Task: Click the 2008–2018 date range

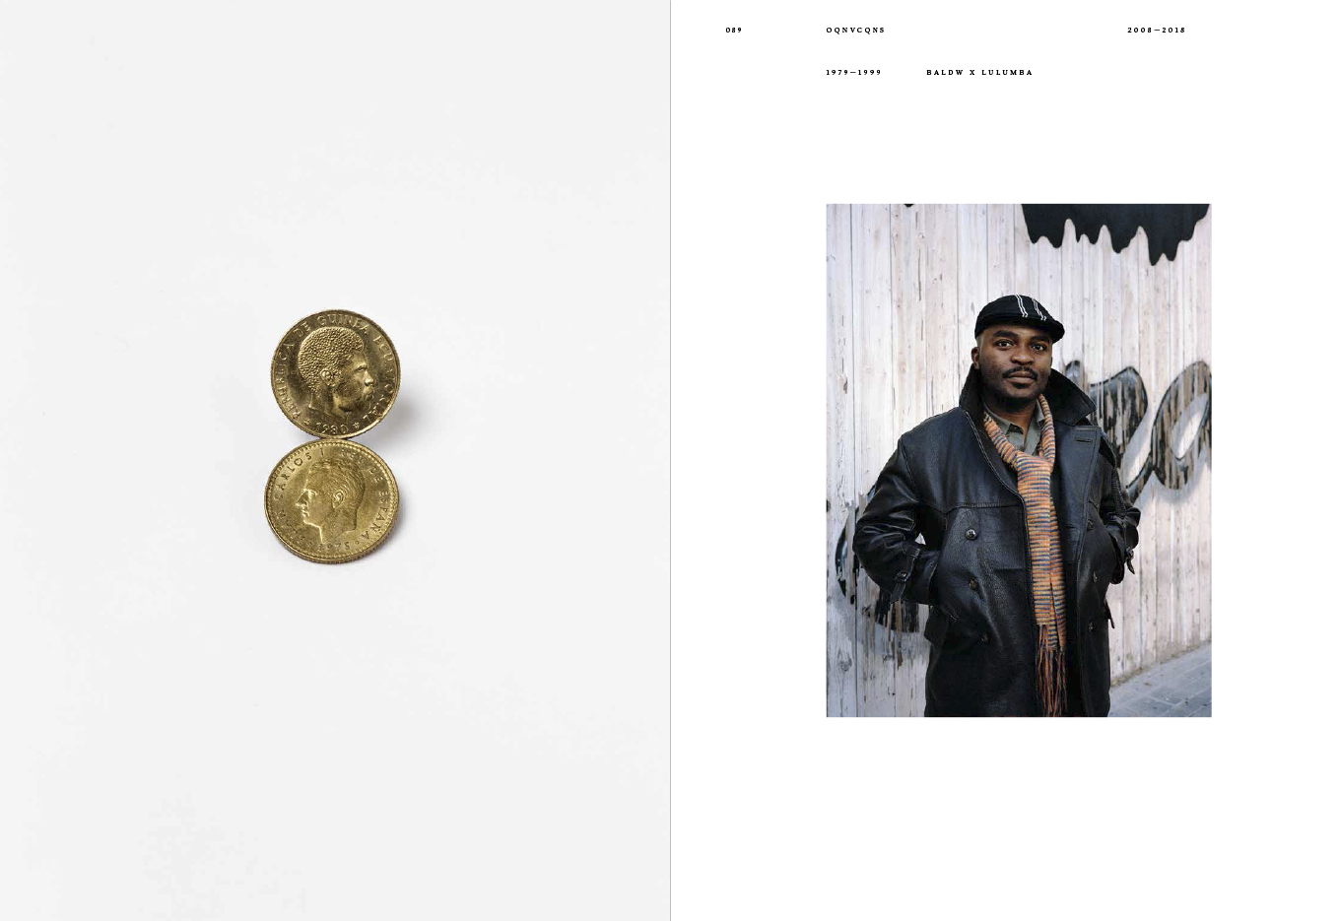Action: tap(1157, 31)
